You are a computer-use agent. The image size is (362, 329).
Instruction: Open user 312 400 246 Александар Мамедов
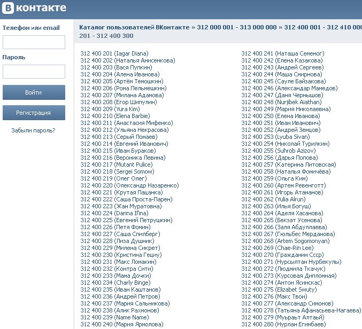(x=289, y=88)
